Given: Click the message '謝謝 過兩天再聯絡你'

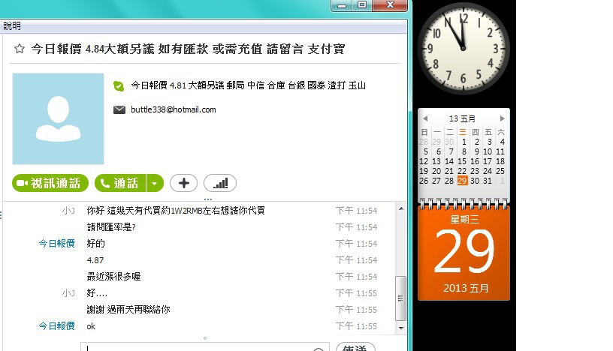Looking at the screenshot, I should pyautogui.click(x=128, y=310).
